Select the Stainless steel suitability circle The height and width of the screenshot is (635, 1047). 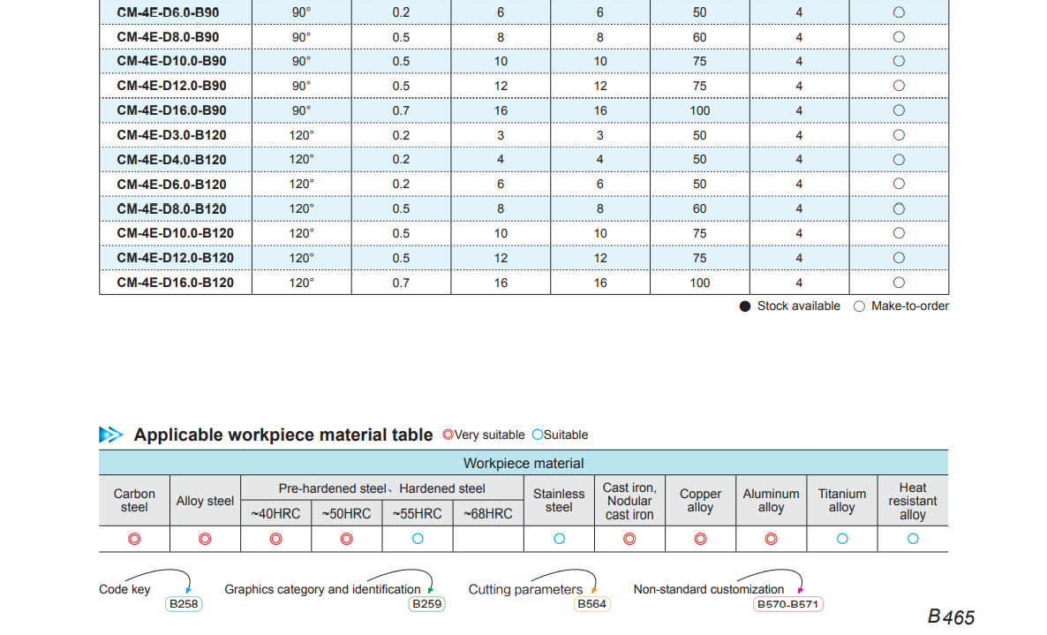[x=559, y=539]
